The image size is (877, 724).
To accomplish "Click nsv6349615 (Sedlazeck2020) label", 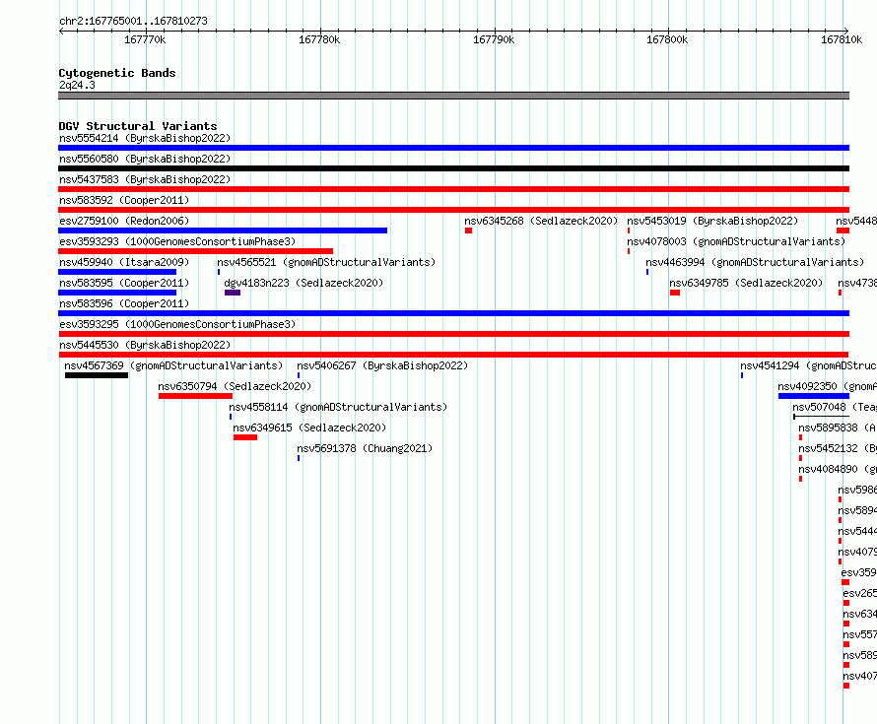I will click(x=309, y=428).
